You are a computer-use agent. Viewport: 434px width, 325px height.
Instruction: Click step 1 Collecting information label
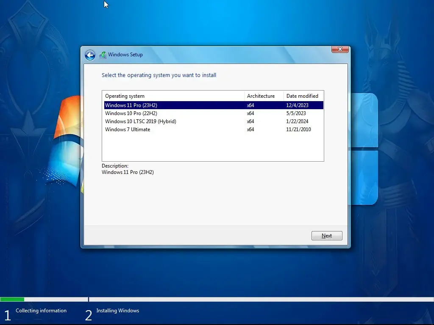coord(41,311)
